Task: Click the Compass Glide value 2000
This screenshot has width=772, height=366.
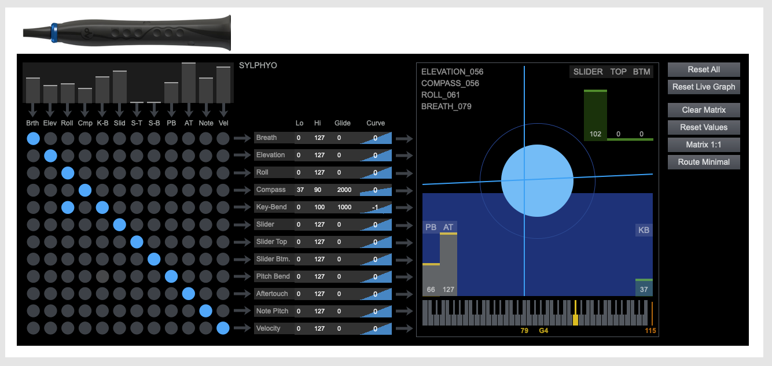Action: (x=344, y=190)
